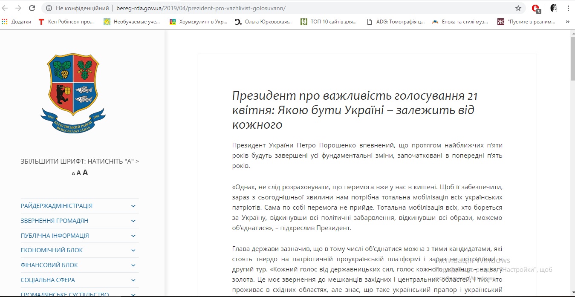Open site info 'Не конфіденційний' icon
This screenshot has height=297, width=575.
[x=49, y=8]
